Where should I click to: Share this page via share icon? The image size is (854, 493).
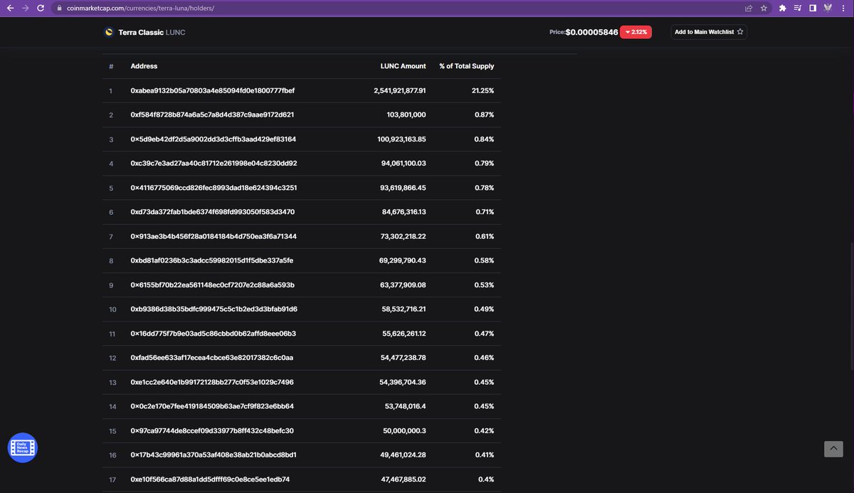[749, 8]
